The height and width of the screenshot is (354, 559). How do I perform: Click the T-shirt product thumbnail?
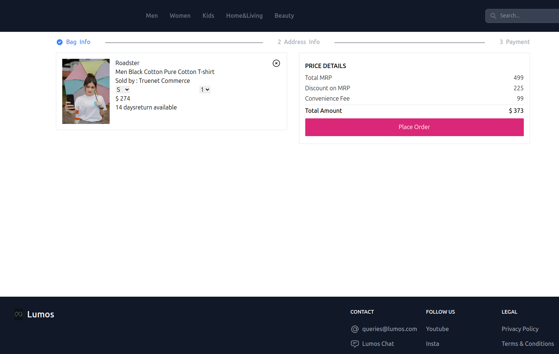click(86, 91)
